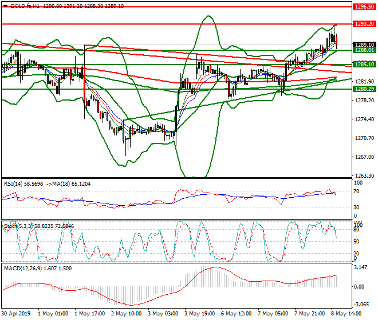Screen dimensions: 378x320
Task: Click the 8 May 14:00 time label
Action: tap(346, 314)
